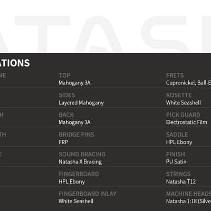Select the Mahogany 3A value under TOP
Screen dimensions: 211x211
74,83
